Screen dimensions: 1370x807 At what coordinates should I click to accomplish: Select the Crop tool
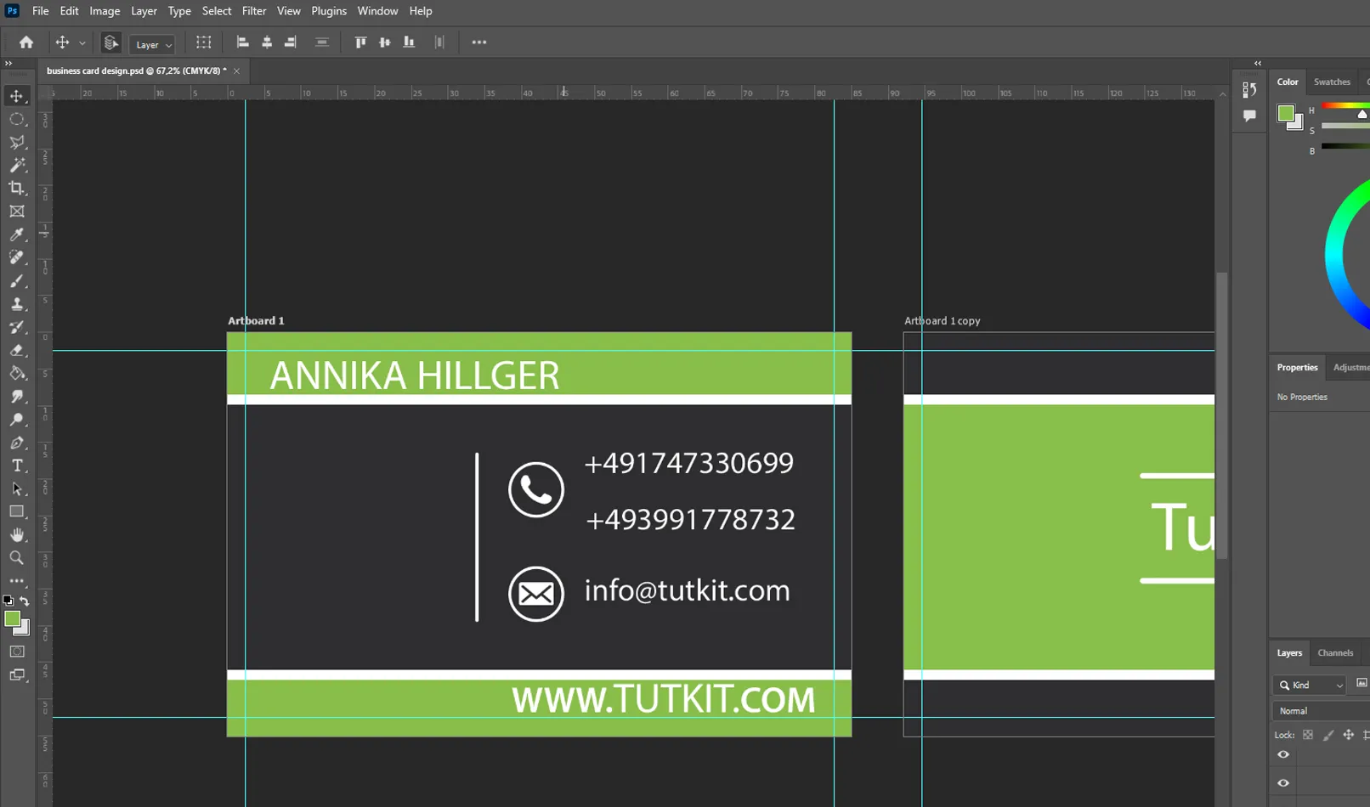pyautogui.click(x=17, y=188)
